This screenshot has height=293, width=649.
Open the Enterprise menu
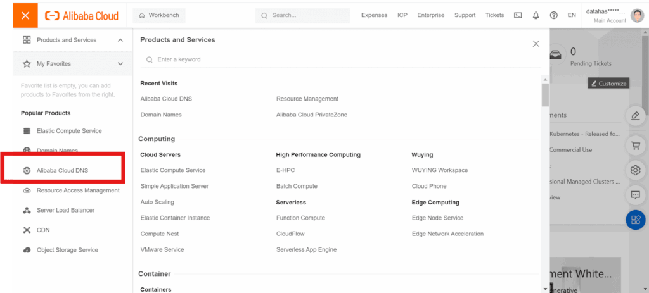tap(430, 15)
